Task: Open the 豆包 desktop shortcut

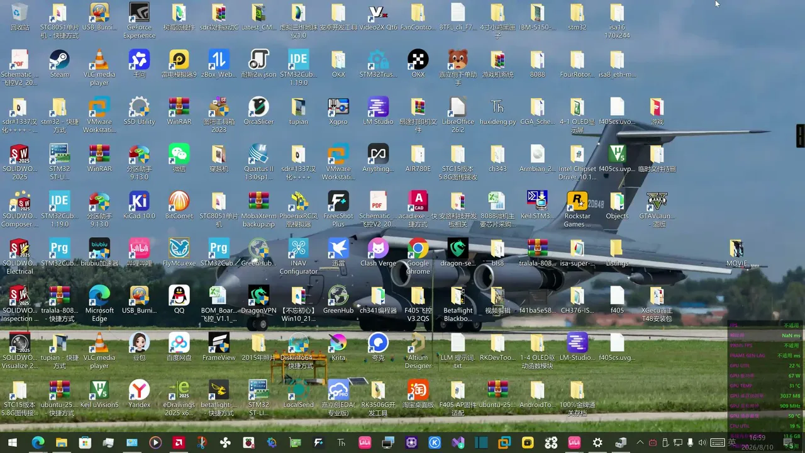Action: tap(139, 347)
